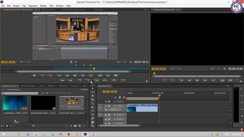Open the File menu
244x137 pixels.
tap(3, 6)
